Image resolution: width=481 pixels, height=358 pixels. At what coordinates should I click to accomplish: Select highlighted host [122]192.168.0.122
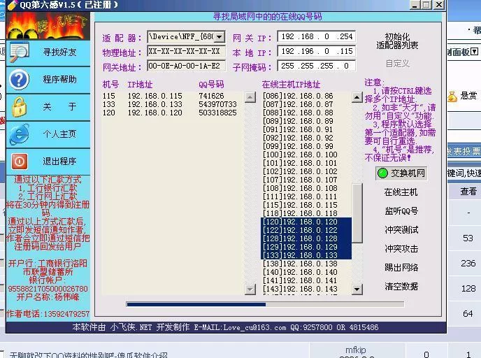tap(306, 230)
